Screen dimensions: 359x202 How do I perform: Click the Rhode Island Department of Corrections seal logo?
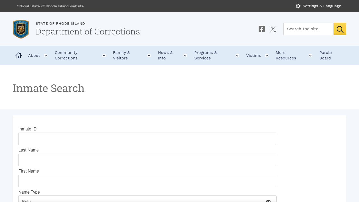click(x=21, y=29)
